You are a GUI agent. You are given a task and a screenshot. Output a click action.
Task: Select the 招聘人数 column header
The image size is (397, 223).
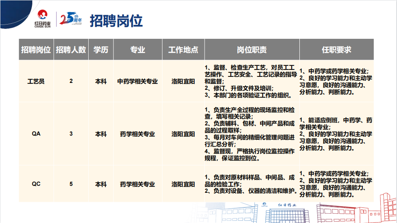71,50
